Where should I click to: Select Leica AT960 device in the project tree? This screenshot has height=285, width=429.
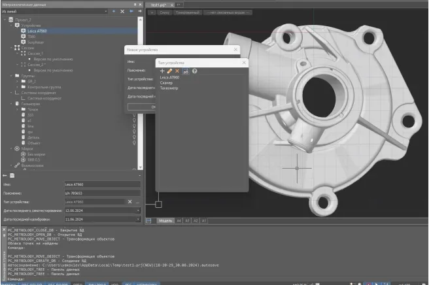37,31
